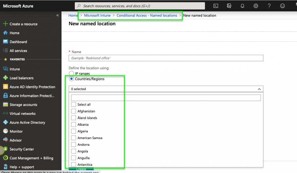Screen dimensions: 297x173
Task: Click the Home house icon in sidebar
Action: (6, 33)
